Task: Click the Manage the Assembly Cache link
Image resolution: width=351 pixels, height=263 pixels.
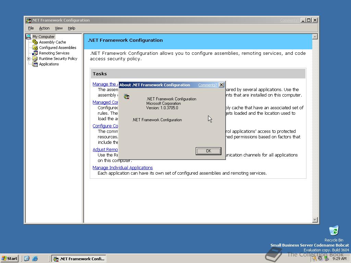Action: point(106,84)
